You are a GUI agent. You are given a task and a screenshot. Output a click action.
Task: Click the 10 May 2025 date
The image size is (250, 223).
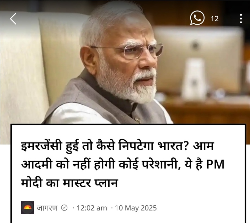pos(136,208)
